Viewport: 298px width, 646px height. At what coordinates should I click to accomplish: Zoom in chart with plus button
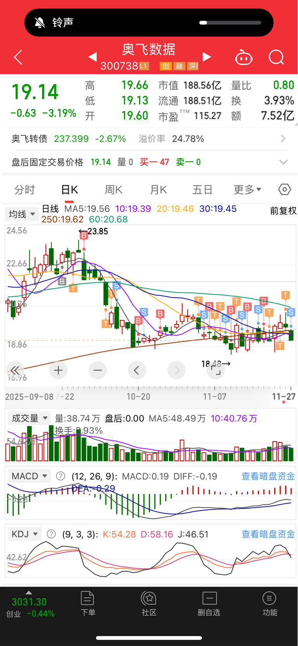click(59, 371)
